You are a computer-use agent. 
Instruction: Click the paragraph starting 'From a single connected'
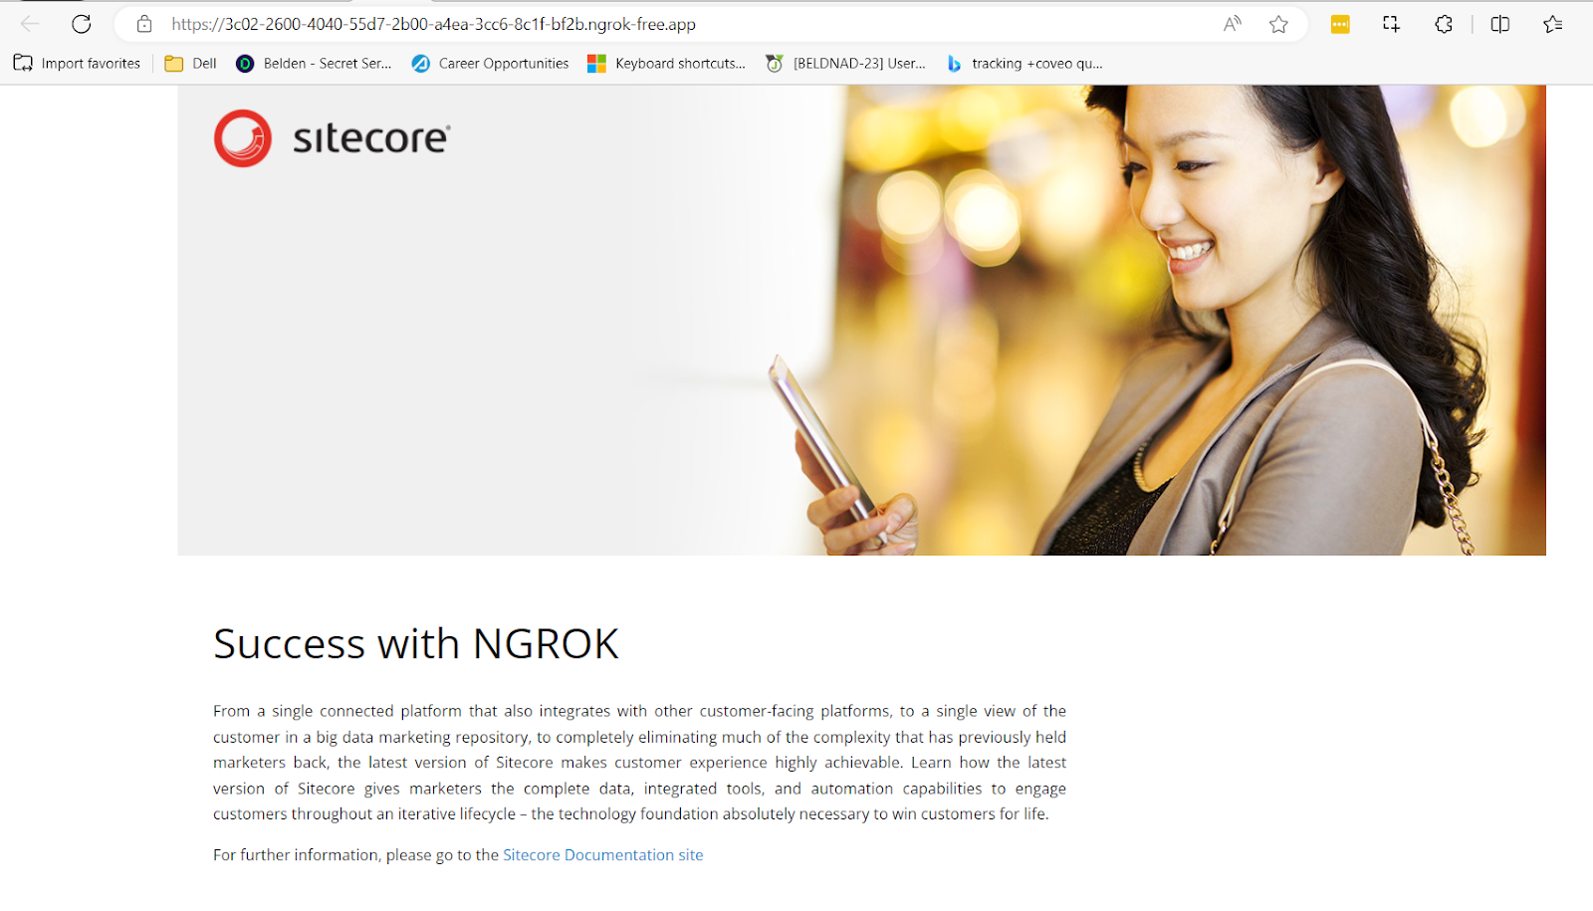[x=639, y=762]
